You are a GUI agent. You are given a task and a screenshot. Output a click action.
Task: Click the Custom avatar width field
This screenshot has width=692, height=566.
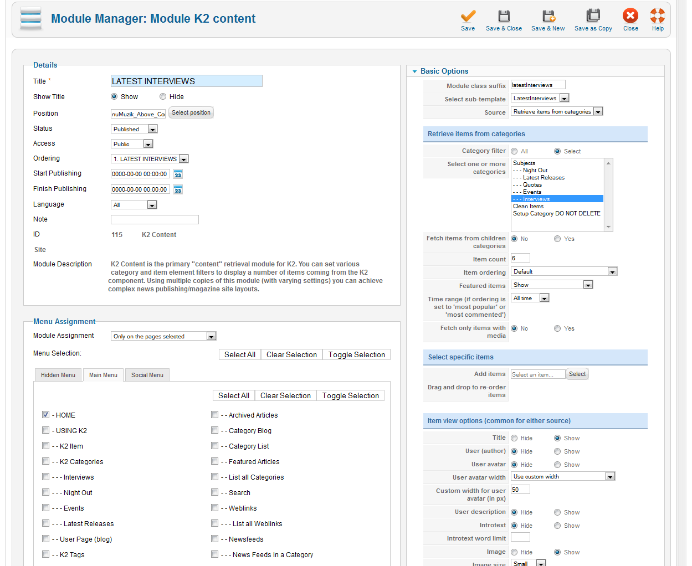(520, 490)
